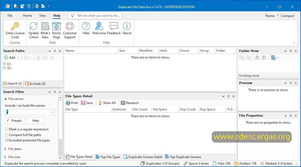Open the Home Page globe icon
Viewport: 301px width, 167px height.
click(57, 26)
